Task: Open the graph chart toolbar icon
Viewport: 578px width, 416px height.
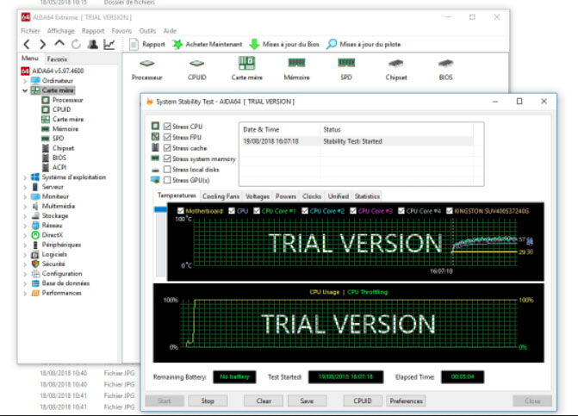Action: pos(109,45)
